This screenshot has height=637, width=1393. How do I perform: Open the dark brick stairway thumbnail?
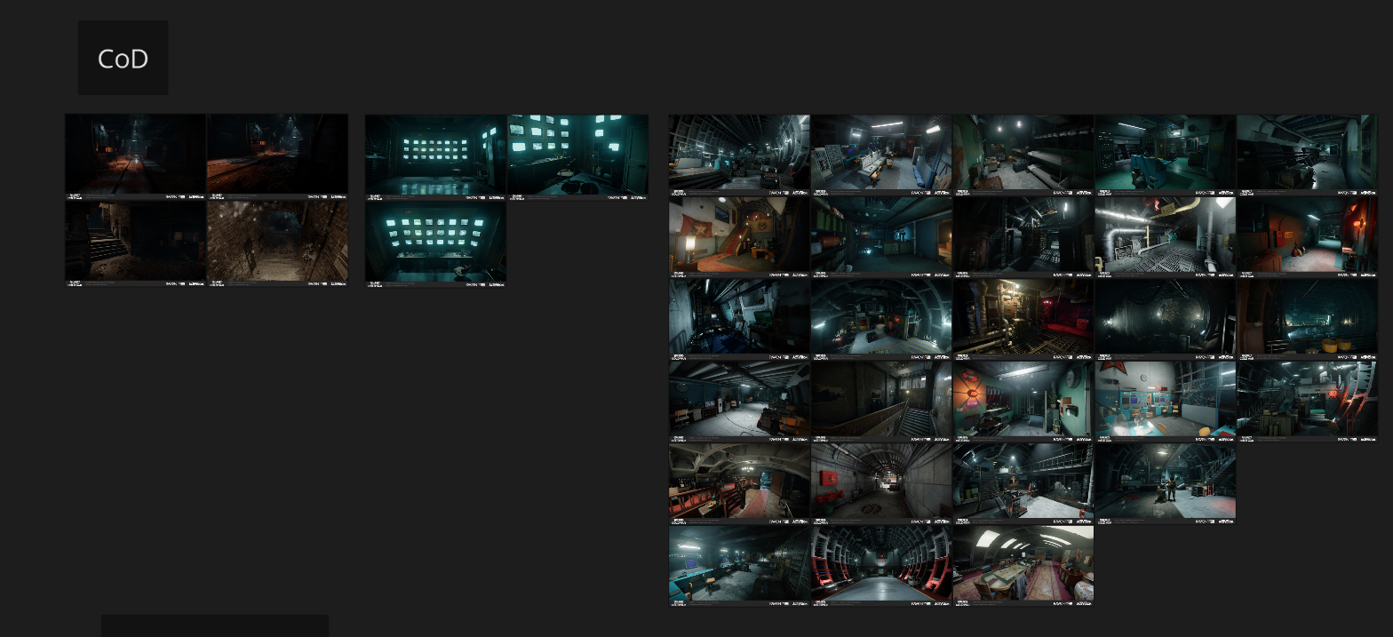135,243
